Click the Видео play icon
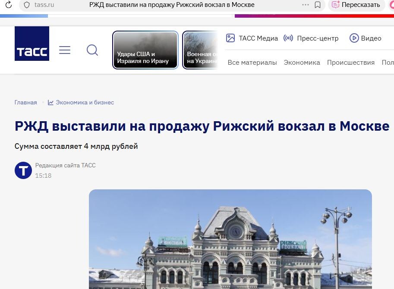 coord(354,38)
